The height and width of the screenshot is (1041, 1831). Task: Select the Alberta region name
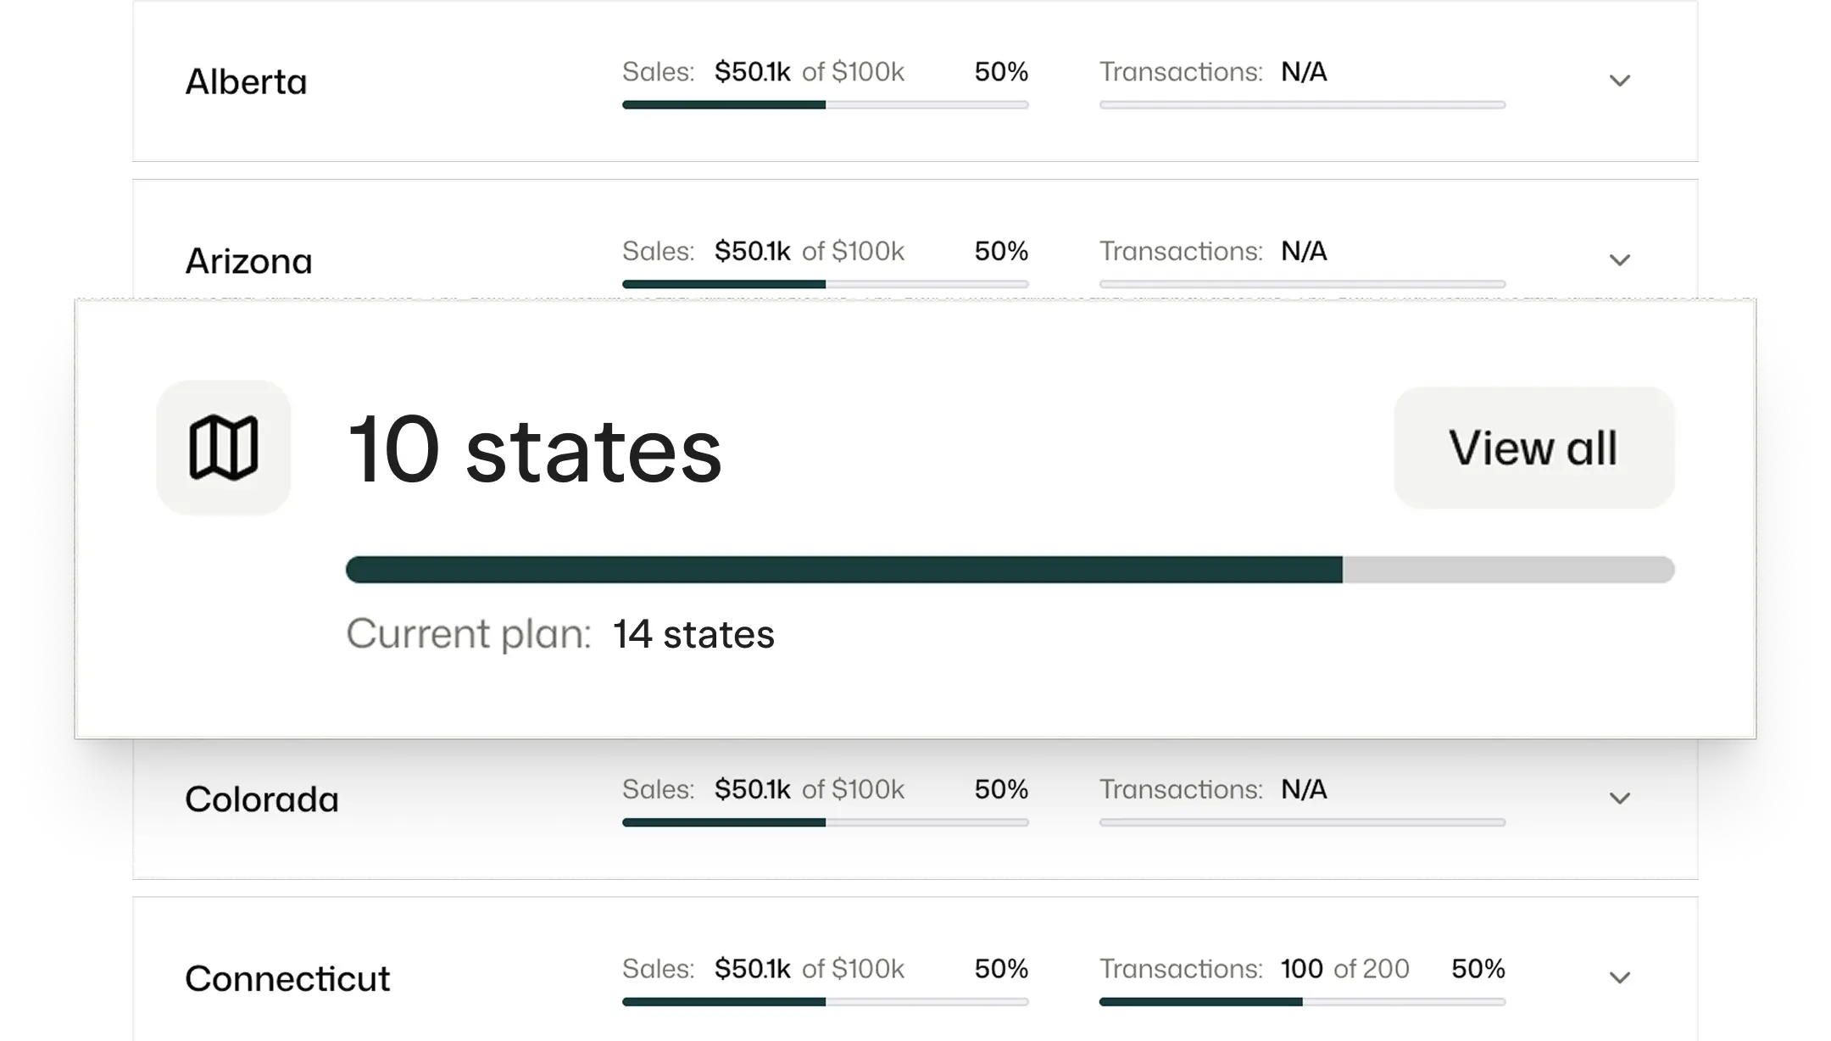click(x=246, y=82)
